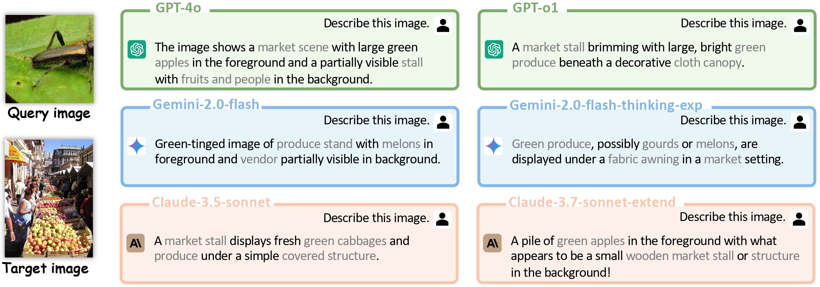Select the Gemini-2.0-flash-thinking-exp panel title
This screenshot has width=820, height=287.
pos(606,105)
